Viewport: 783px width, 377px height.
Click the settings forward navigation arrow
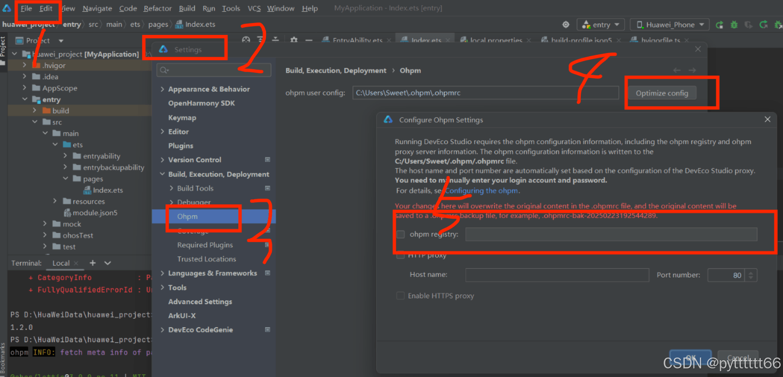[x=692, y=70]
